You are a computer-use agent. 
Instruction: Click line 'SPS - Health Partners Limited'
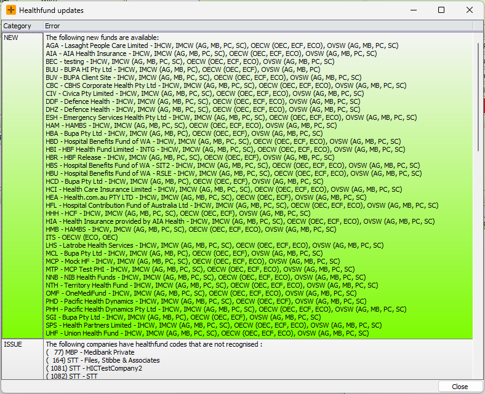coord(214,325)
